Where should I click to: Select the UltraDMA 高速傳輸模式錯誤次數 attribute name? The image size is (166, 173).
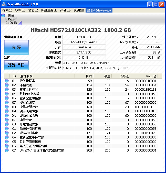pyautogui.click(x=42, y=150)
